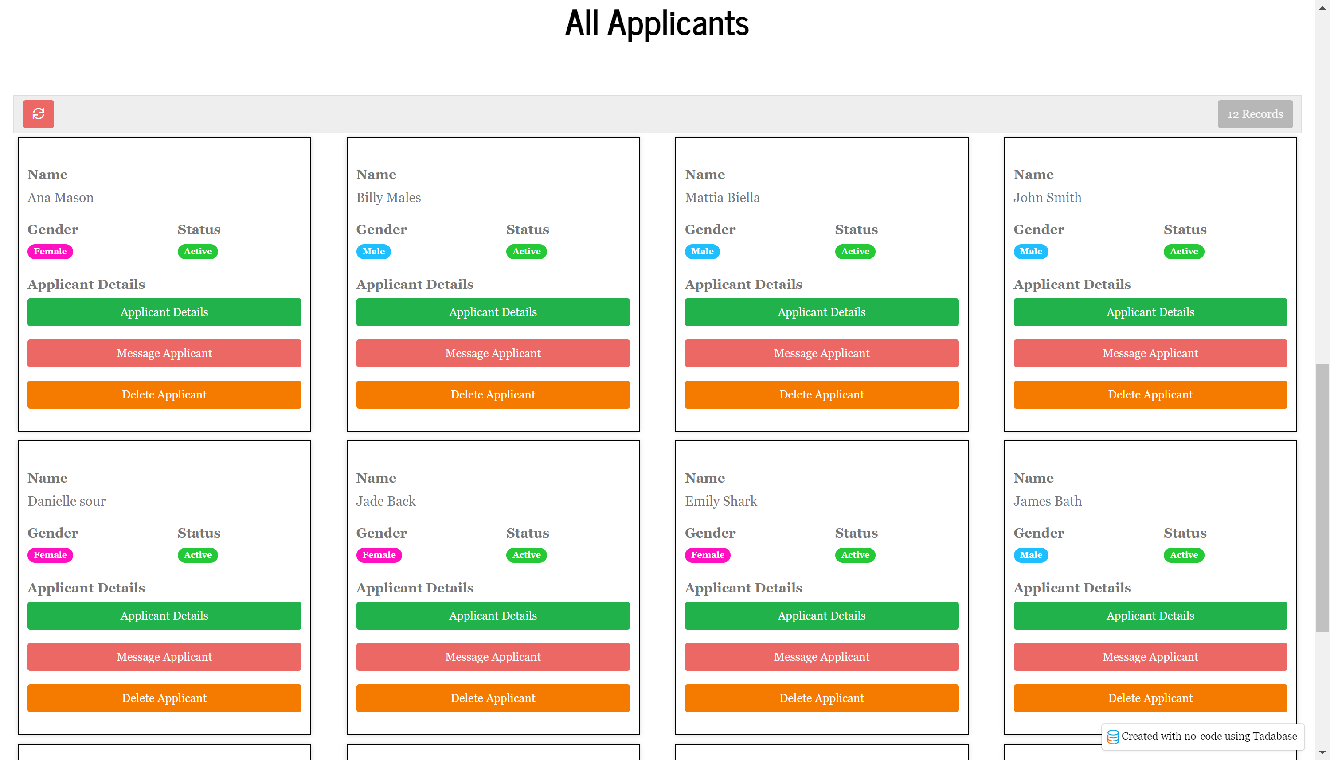Click the Tadabase logo icon in footer badge

point(1113,737)
